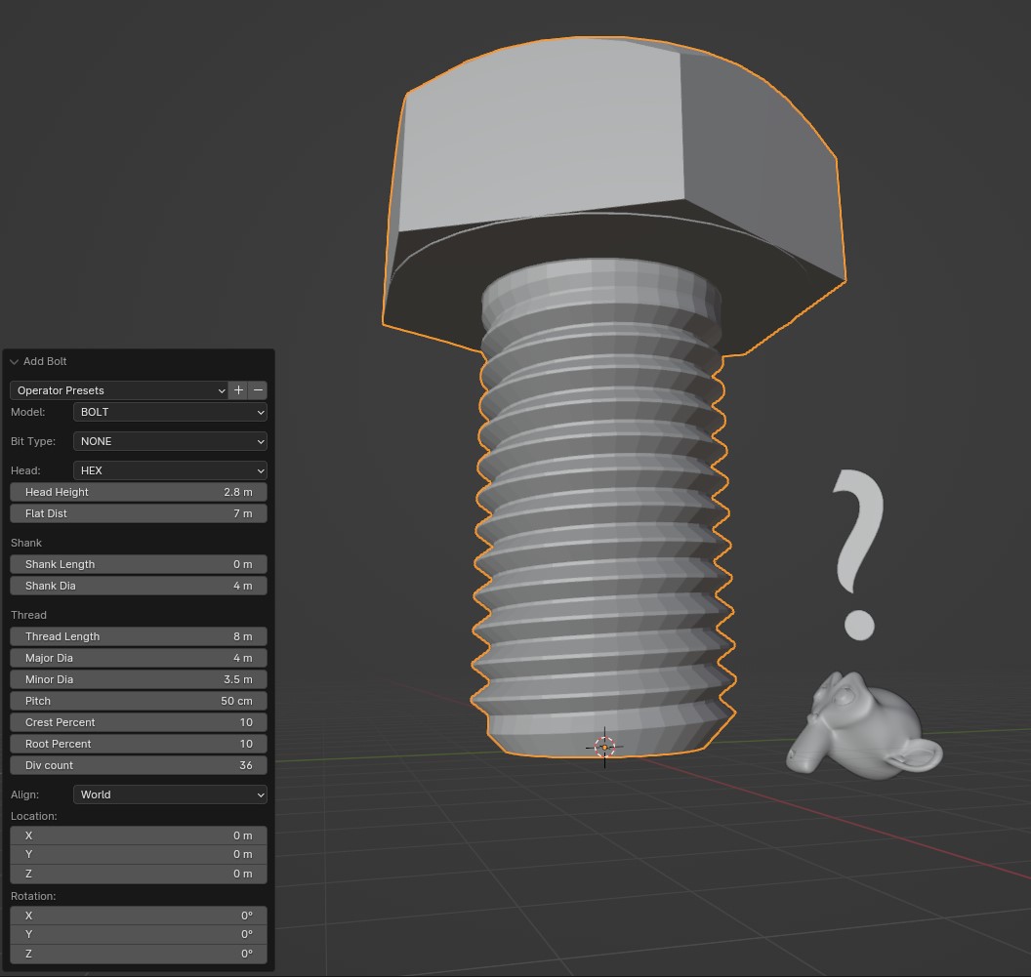Viewport: 1031px width, 977px height.
Task: Click the Minor Dia field
Action: pyautogui.click(x=139, y=679)
